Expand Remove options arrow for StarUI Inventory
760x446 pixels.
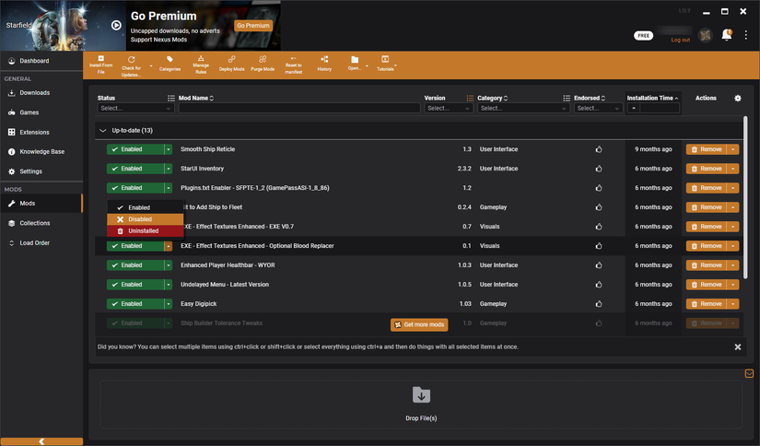pyautogui.click(x=733, y=169)
